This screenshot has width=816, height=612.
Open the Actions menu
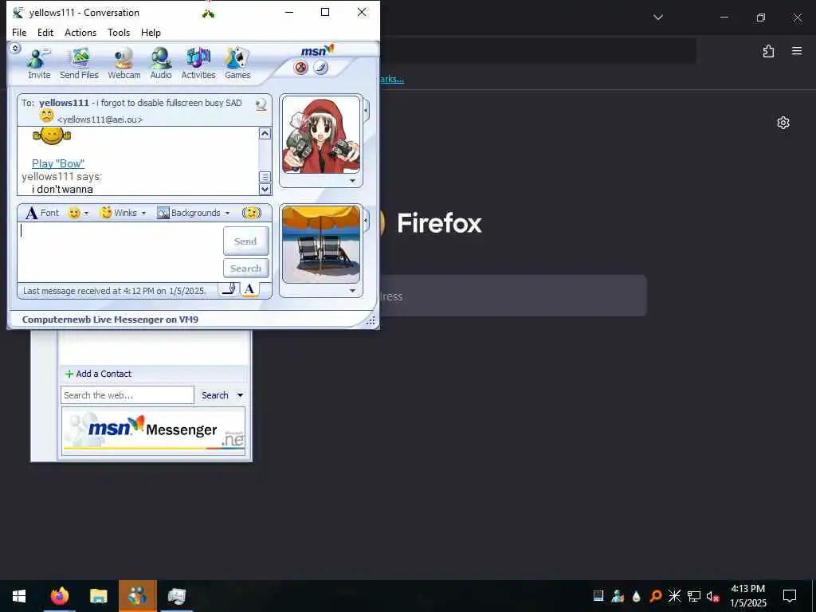[80, 32]
